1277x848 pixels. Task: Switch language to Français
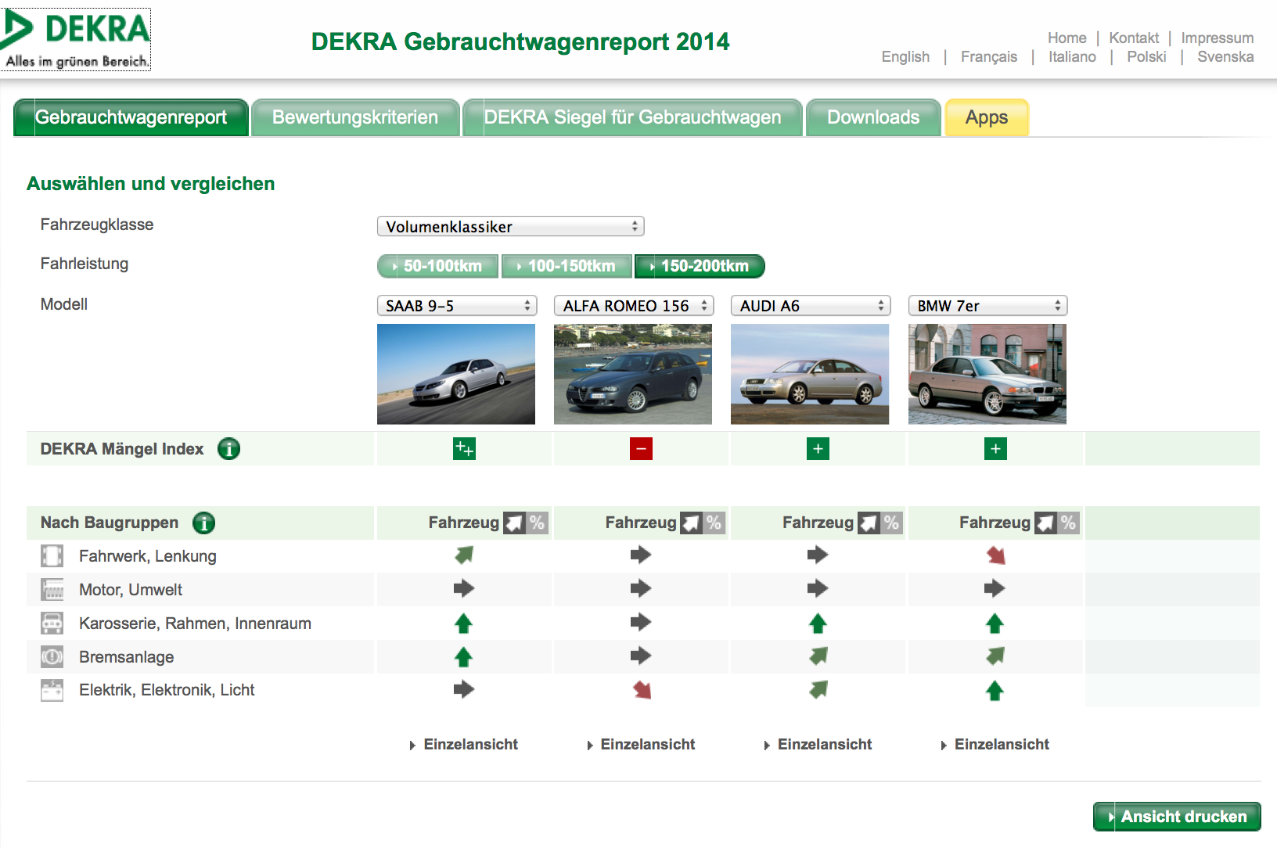pyautogui.click(x=989, y=57)
